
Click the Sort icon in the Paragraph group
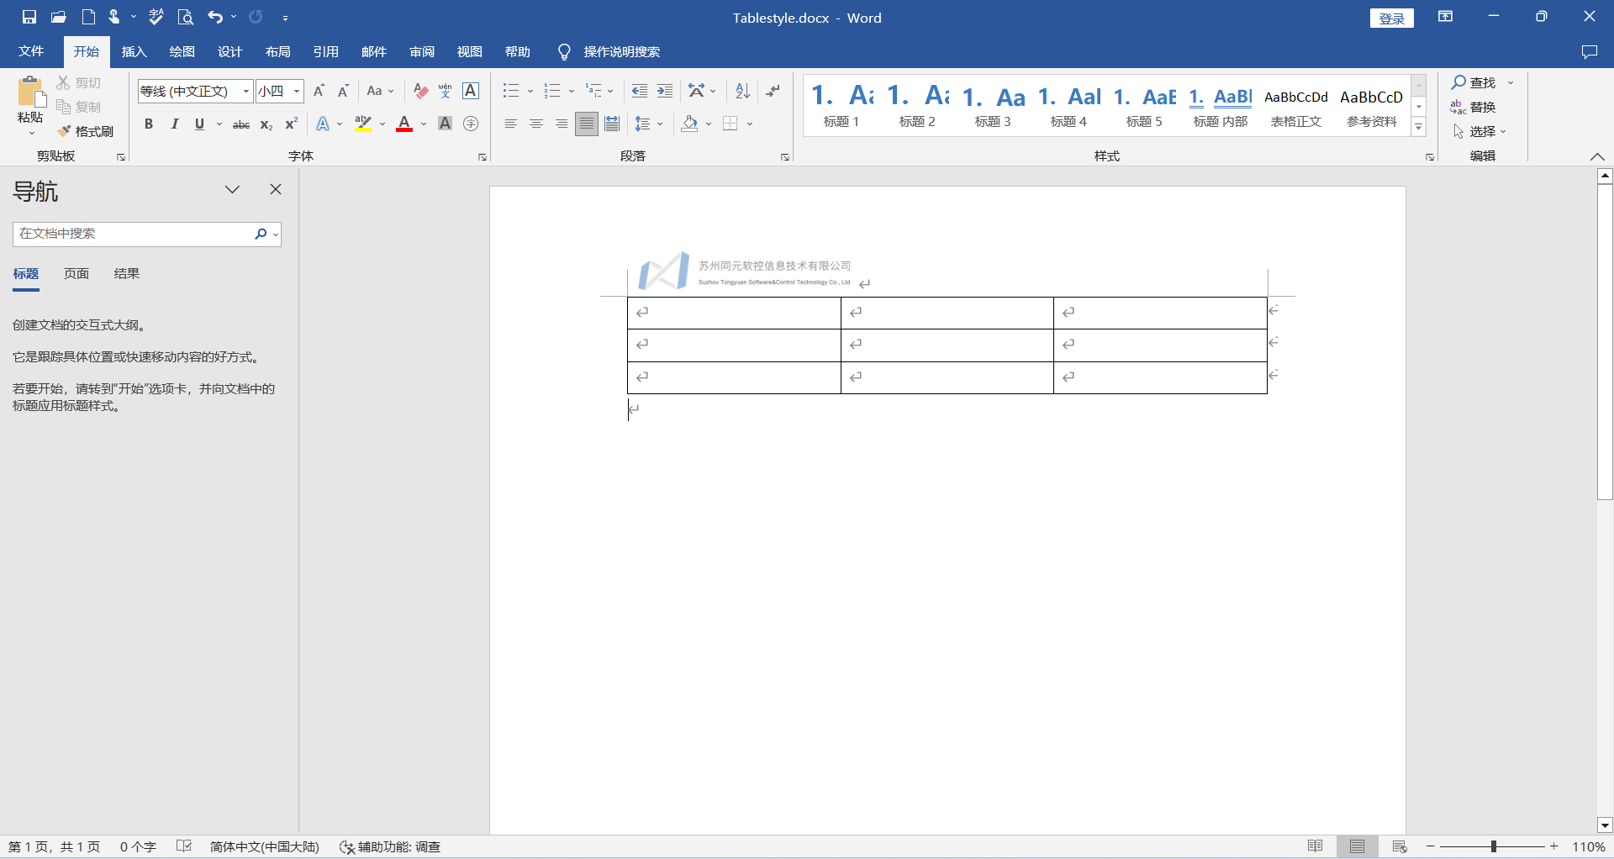742,91
